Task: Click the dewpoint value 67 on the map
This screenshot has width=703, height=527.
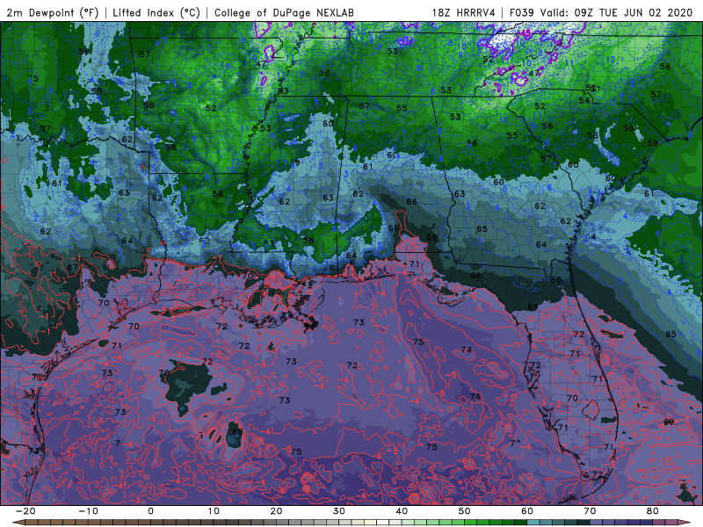Action: click(72, 267)
